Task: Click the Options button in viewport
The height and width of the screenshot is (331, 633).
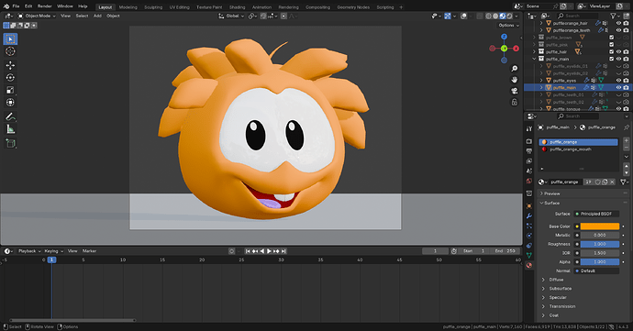Action: pyautogui.click(x=508, y=25)
